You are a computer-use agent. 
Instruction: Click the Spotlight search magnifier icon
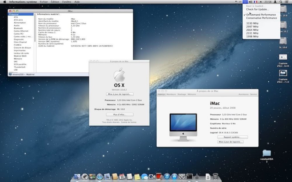coord(281,2)
